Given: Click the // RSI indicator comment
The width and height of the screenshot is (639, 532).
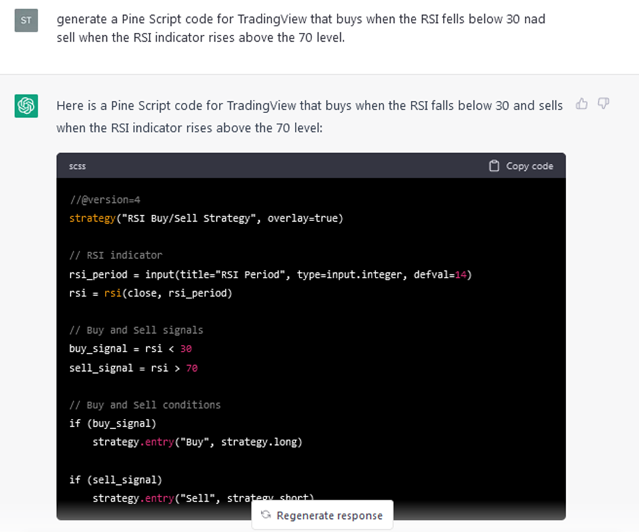Looking at the screenshot, I should (x=116, y=255).
